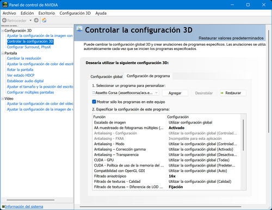Image resolution: width=272 pixels, height=210 pixels.
Task: Click the NVIDIA logo in title bar
Action: tap(5, 5)
